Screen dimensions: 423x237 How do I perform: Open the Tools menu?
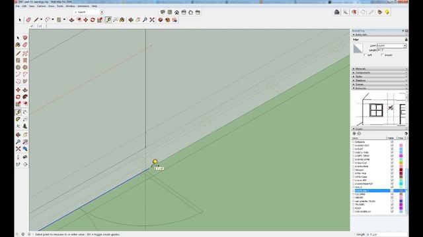pos(60,6)
